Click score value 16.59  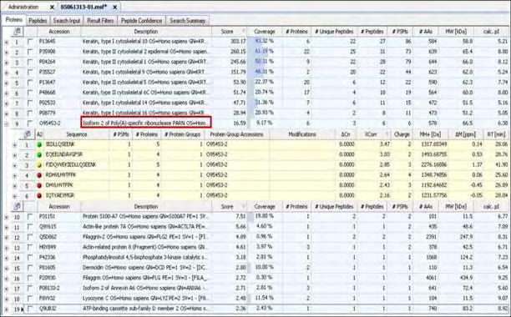click(x=239, y=123)
